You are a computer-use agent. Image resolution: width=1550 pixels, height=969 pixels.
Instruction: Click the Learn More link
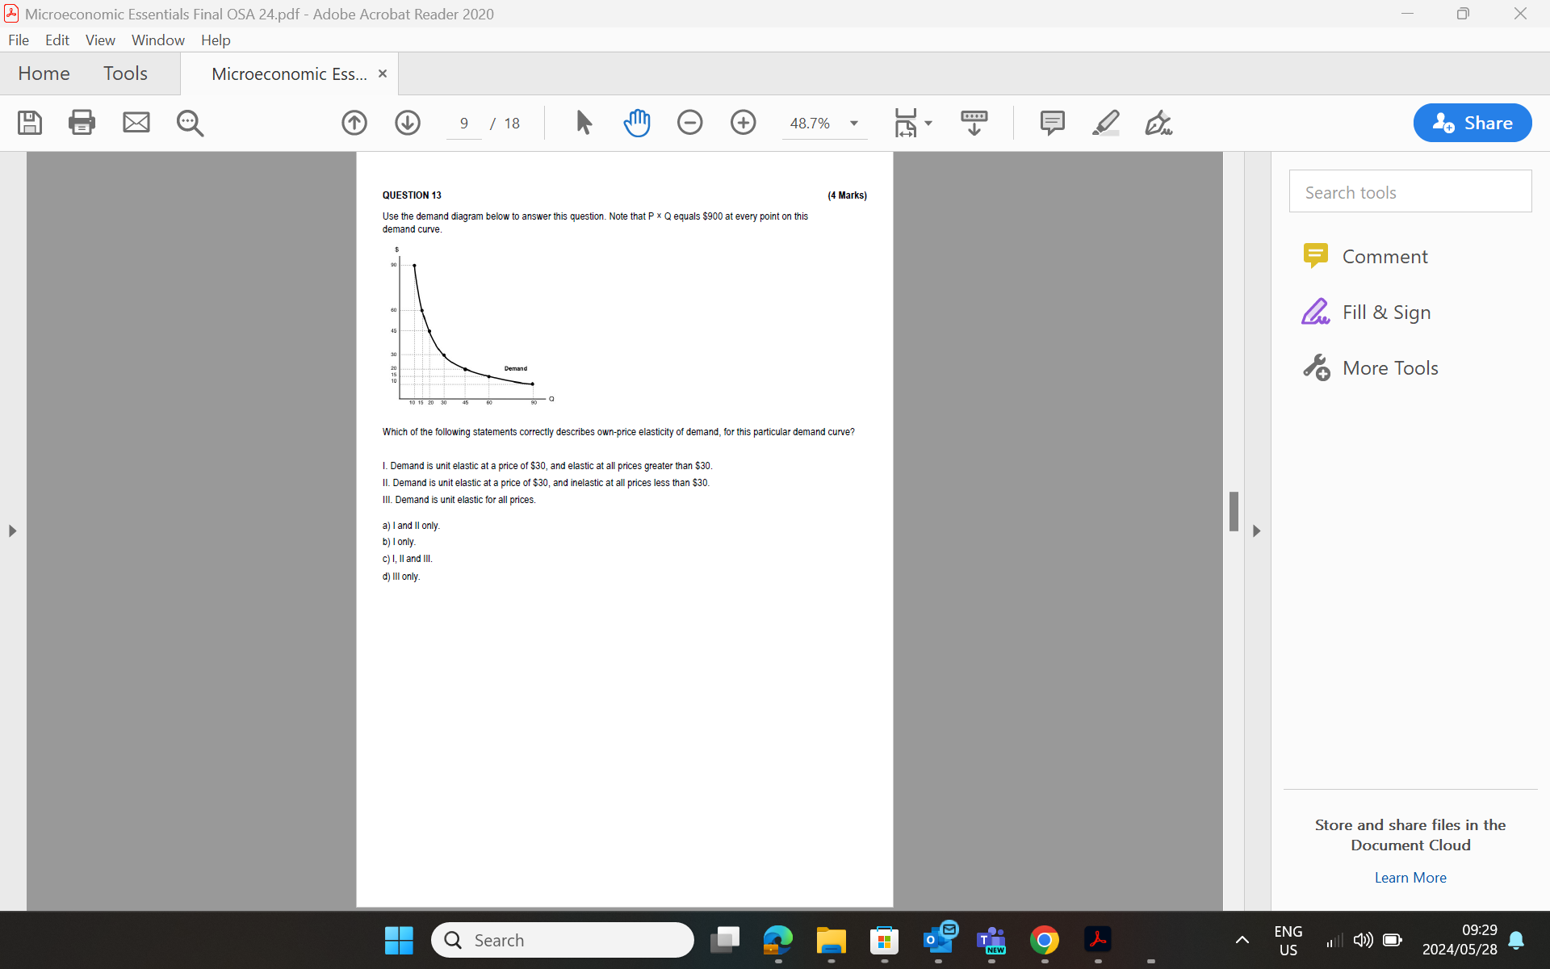1410,878
